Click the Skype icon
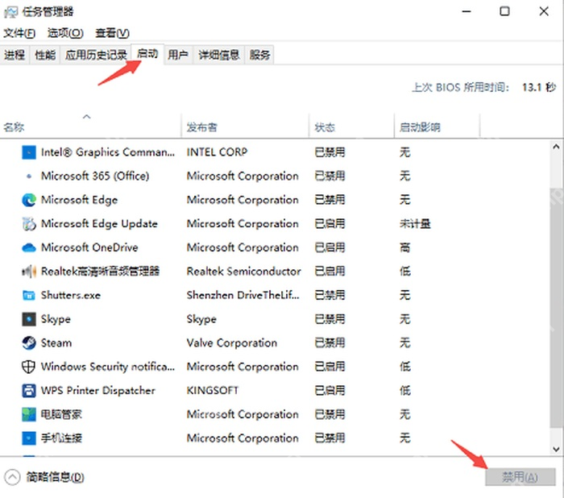Viewport: 564px width, 498px height. [29, 319]
